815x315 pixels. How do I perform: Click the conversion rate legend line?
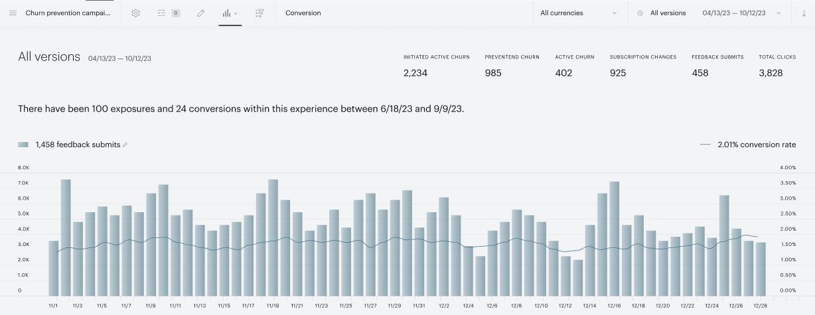(705, 145)
